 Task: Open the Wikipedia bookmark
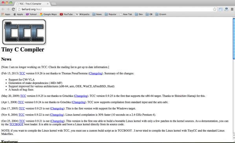coord(83,14)
